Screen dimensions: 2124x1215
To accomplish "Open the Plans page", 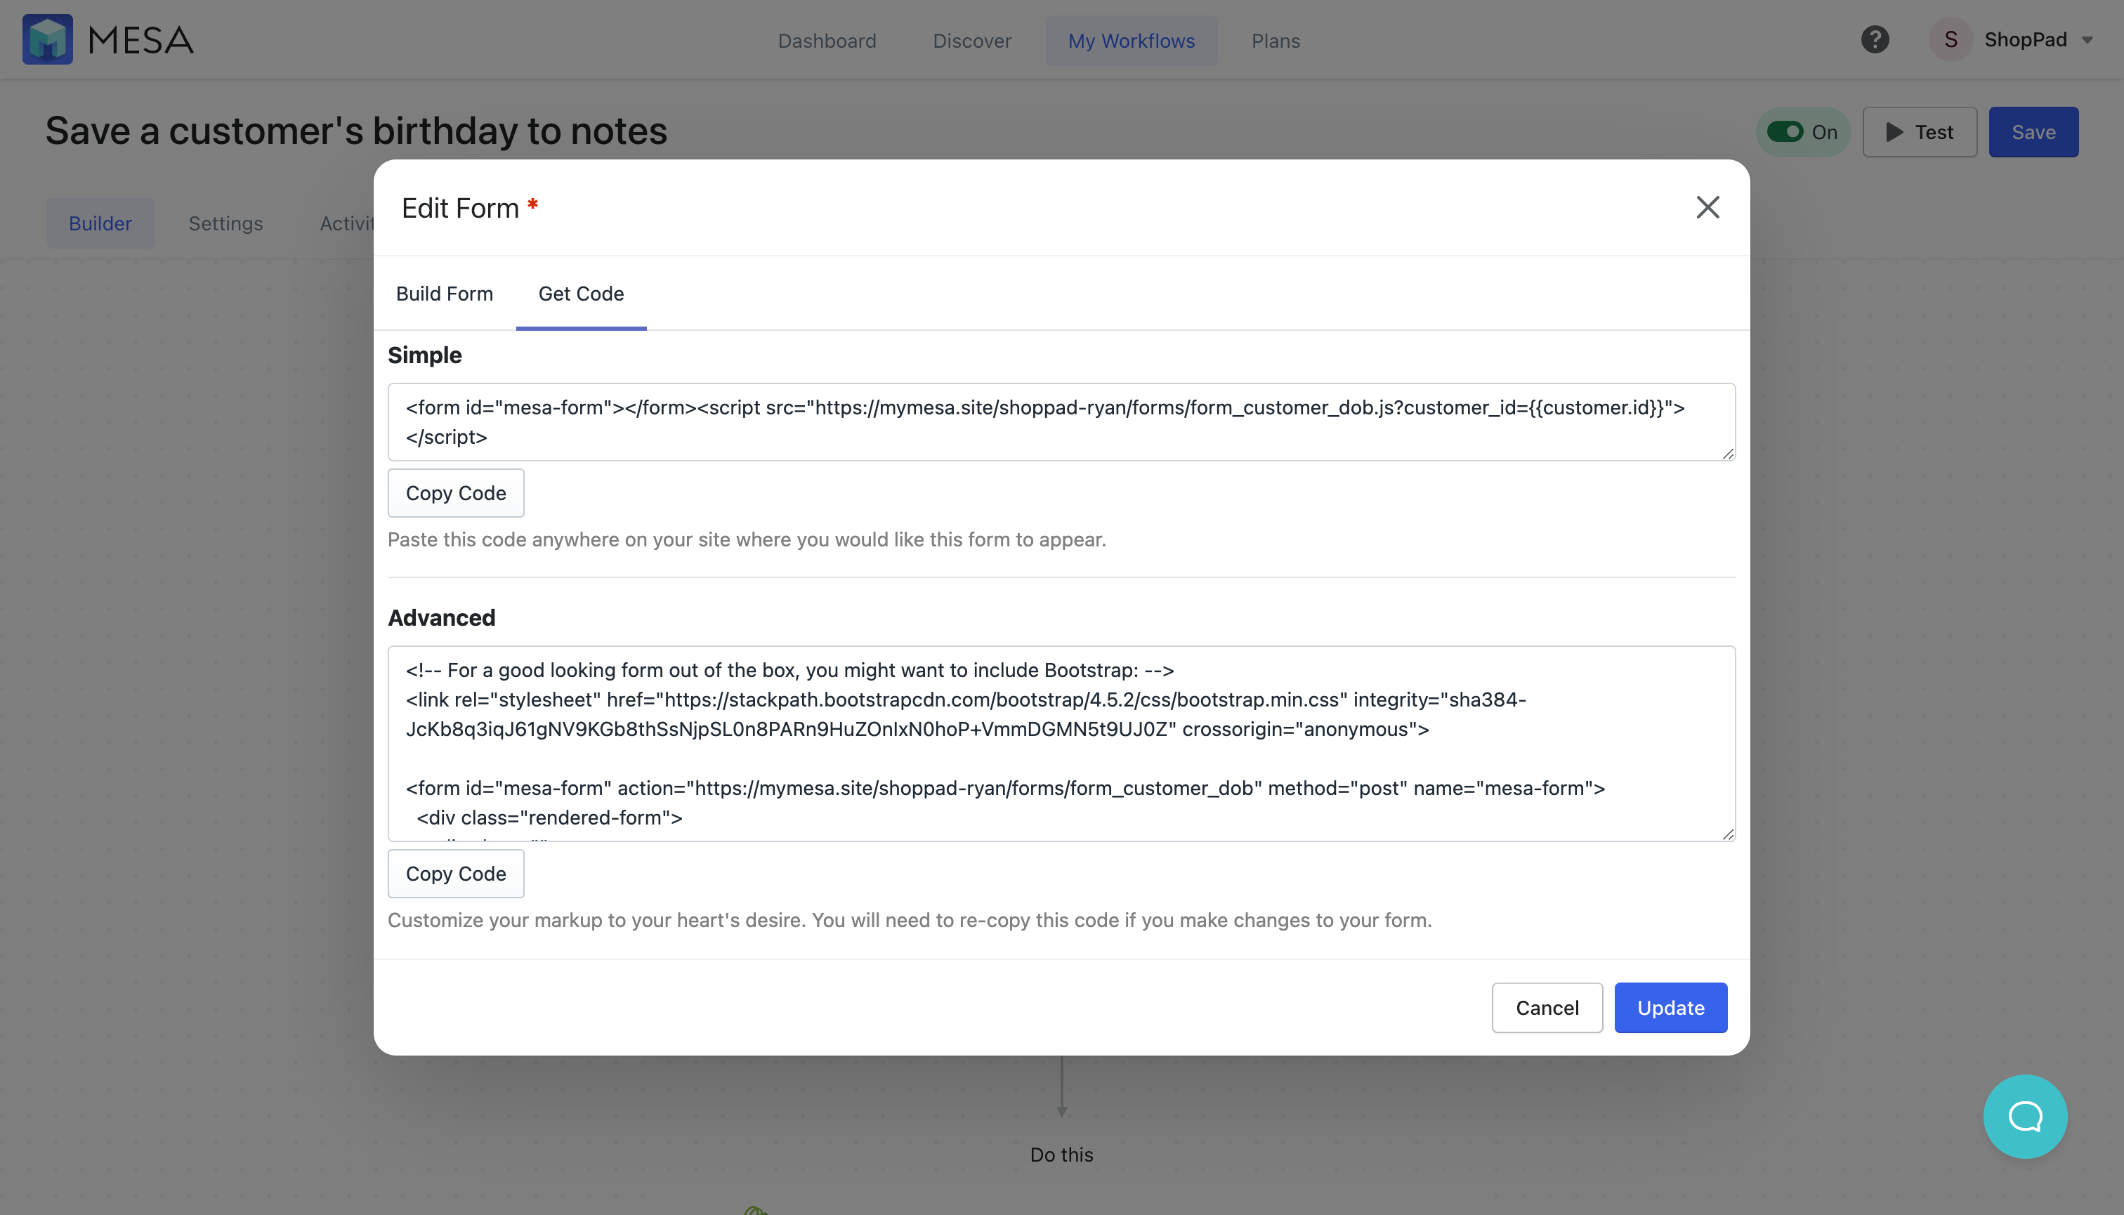I will 1276,40.
